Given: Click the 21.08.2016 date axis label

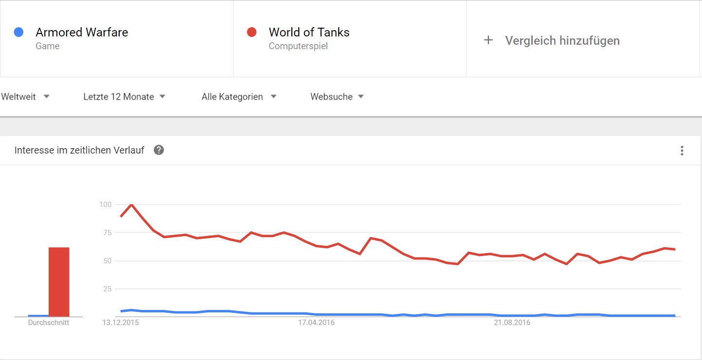Looking at the screenshot, I should [512, 323].
